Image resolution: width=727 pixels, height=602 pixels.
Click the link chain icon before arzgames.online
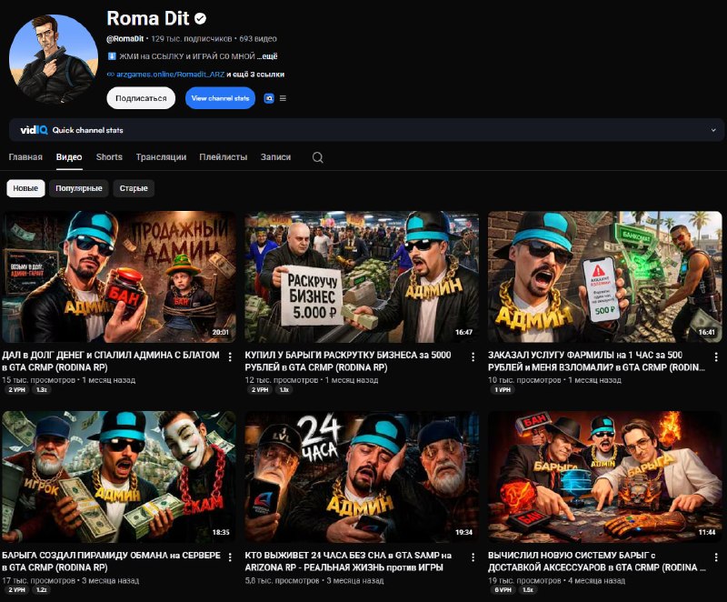(110, 75)
